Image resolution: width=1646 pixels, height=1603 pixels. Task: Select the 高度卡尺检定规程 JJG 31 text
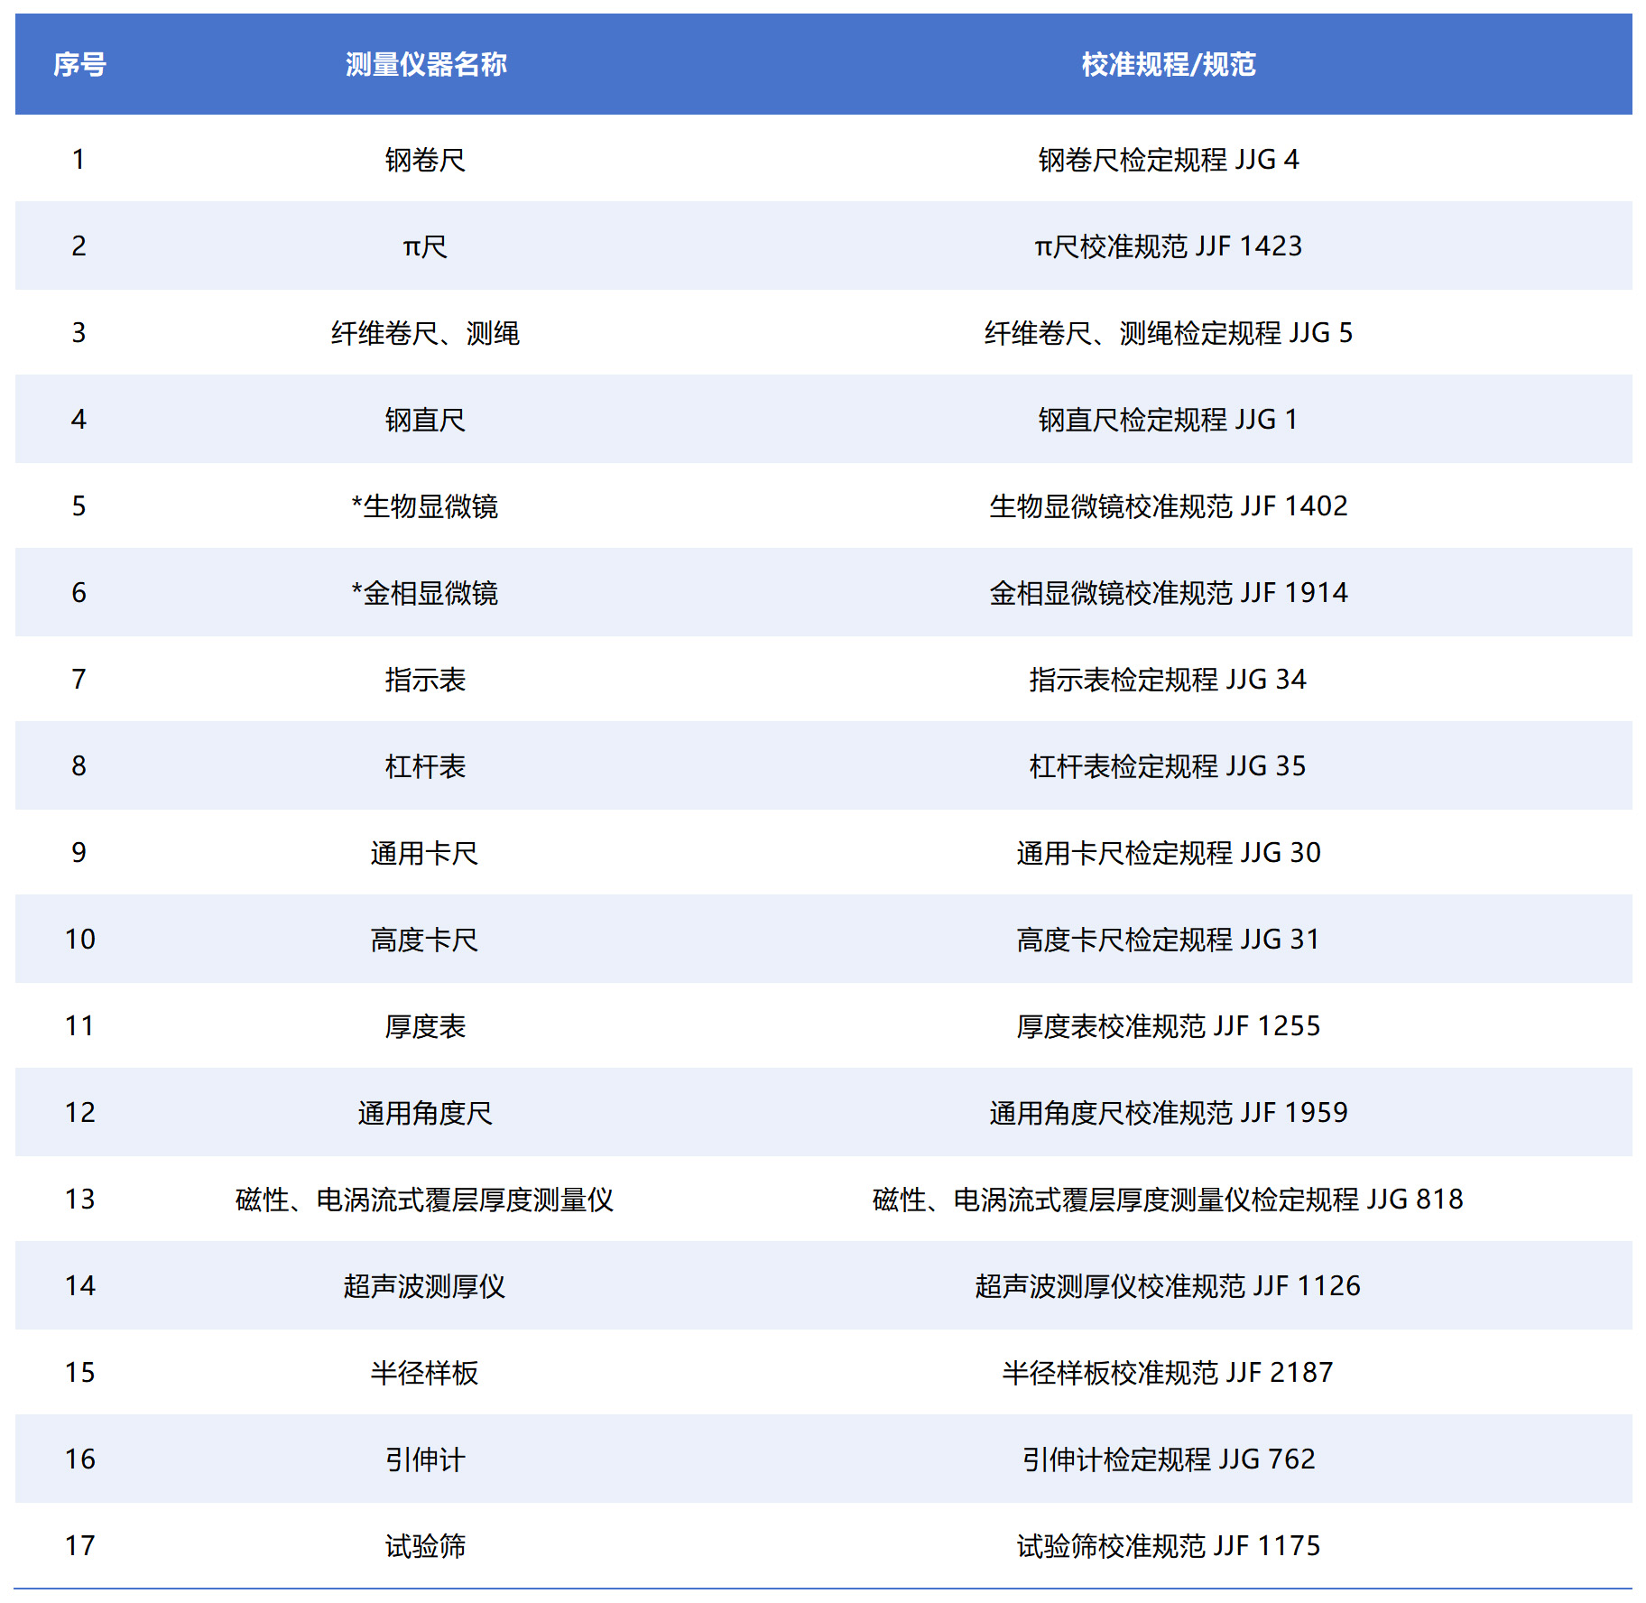tap(1169, 939)
